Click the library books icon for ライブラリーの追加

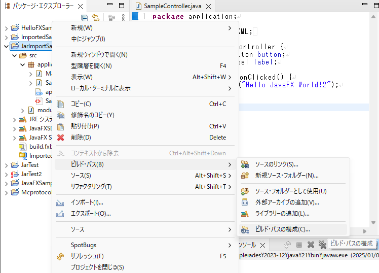pyautogui.click(x=245, y=214)
